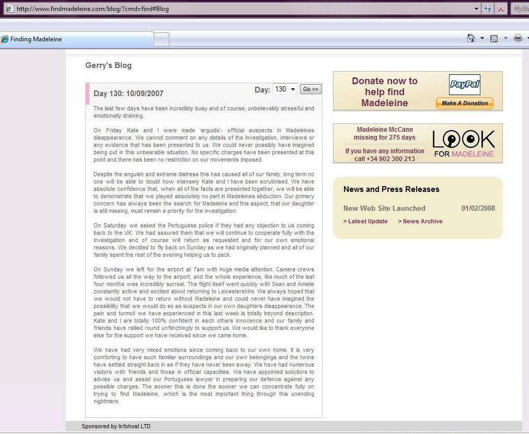Open a new blank tab
The image size is (529, 434).
(x=162, y=39)
